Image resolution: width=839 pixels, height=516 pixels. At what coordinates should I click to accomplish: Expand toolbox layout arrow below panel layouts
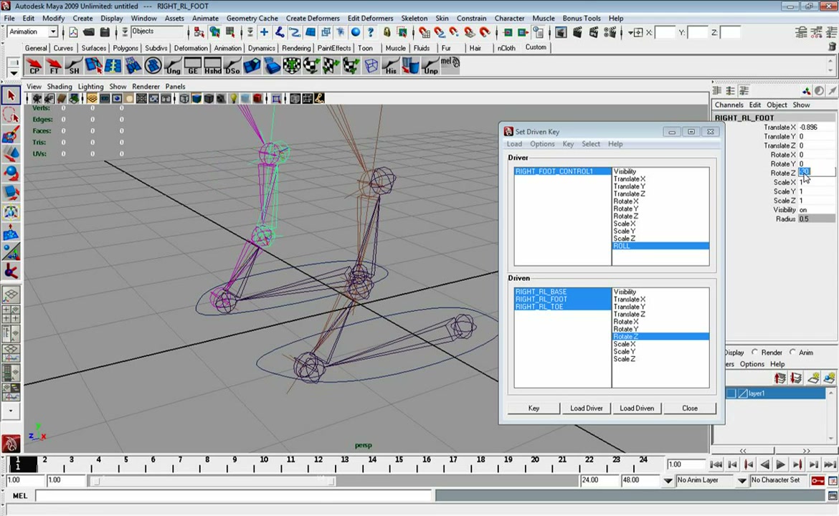[11, 411]
